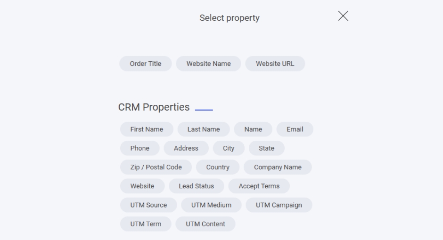The height and width of the screenshot is (240, 443).
Task: Select First Name CRM property
Action: 147,129
